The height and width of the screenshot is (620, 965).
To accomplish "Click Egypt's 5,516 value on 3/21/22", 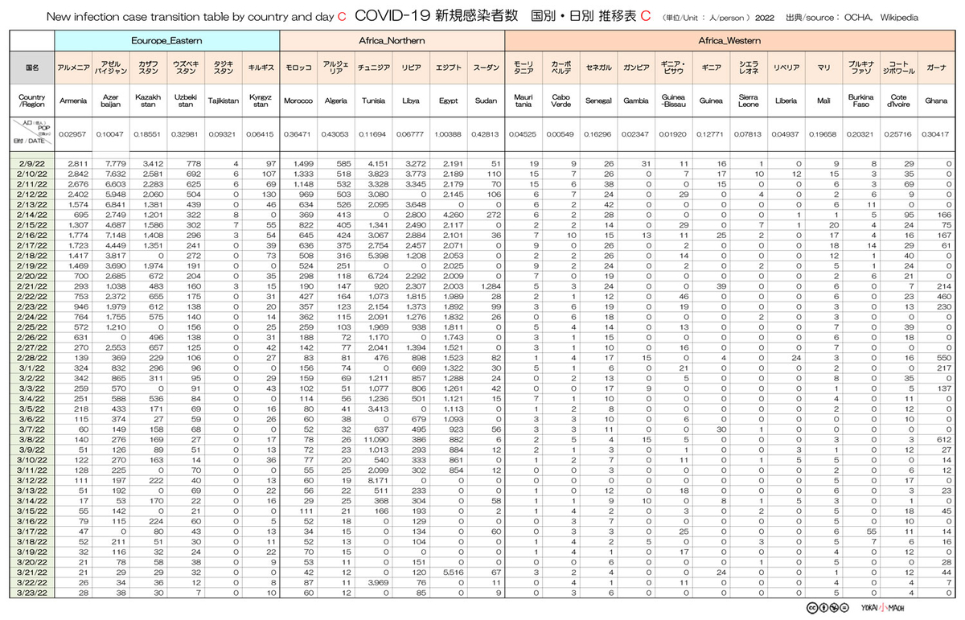I will [452, 571].
